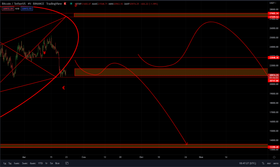Screen dimensions: 280x167
Task: Select the 1мес time range
Action: (17, 163)
